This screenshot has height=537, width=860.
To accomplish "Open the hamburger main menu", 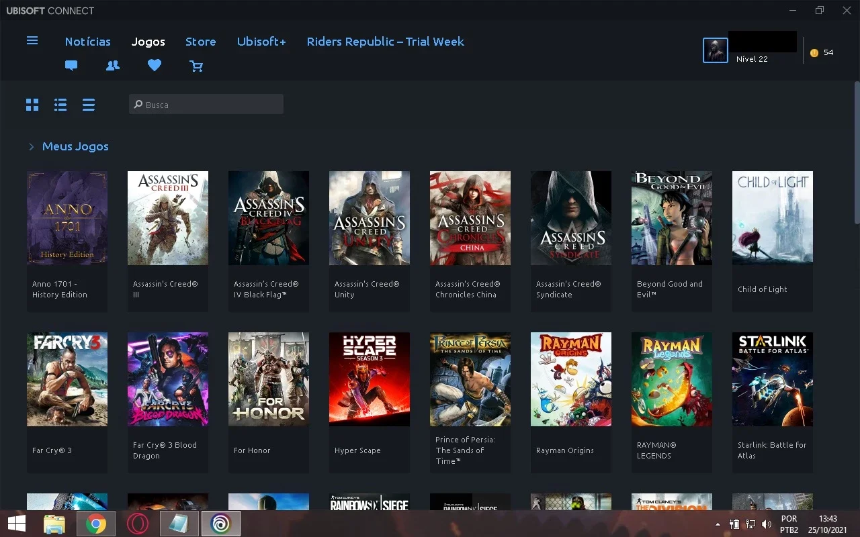I will click(32, 41).
